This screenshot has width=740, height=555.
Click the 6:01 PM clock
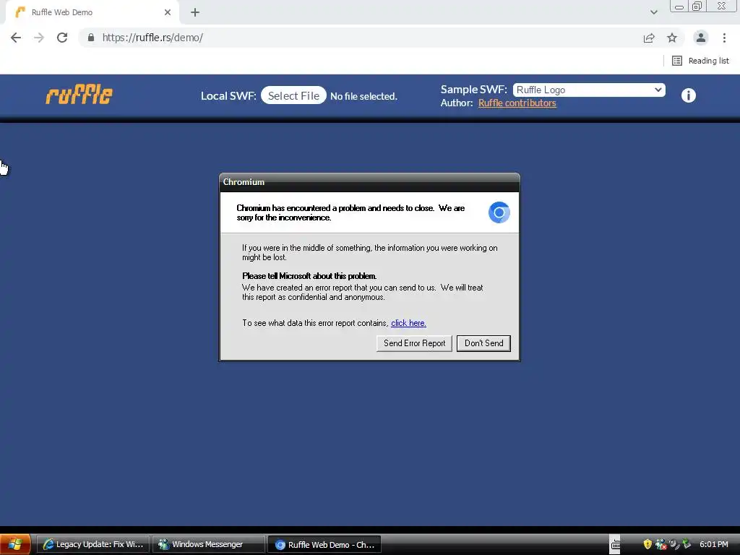pyautogui.click(x=713, y=544)
